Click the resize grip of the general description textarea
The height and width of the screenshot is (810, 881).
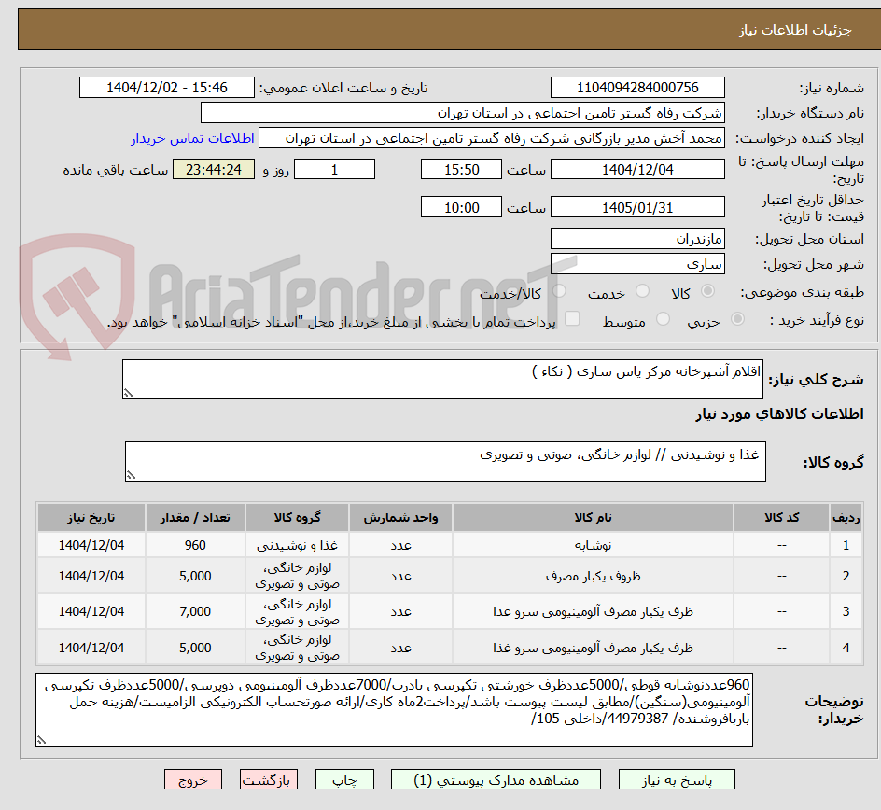pos(128,393)
